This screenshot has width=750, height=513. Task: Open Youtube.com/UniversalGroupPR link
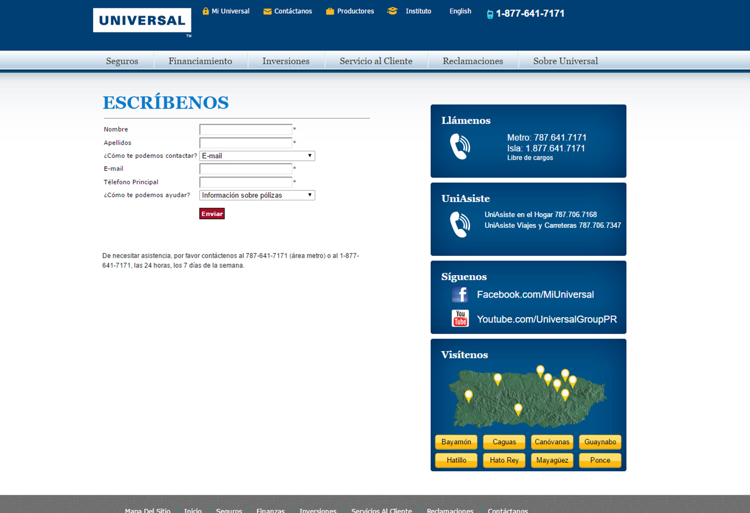click(547, 319)
